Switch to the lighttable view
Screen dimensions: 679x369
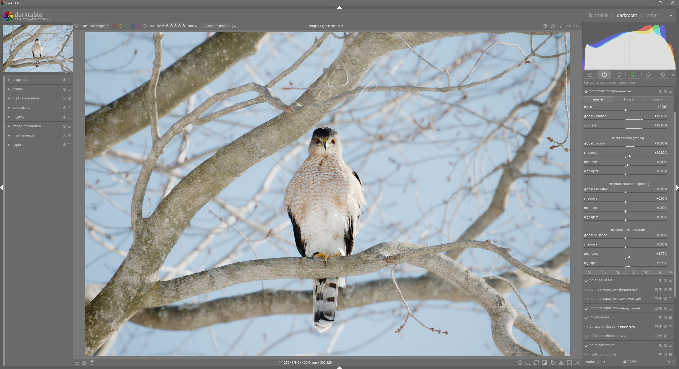click(x=598, y=15)
